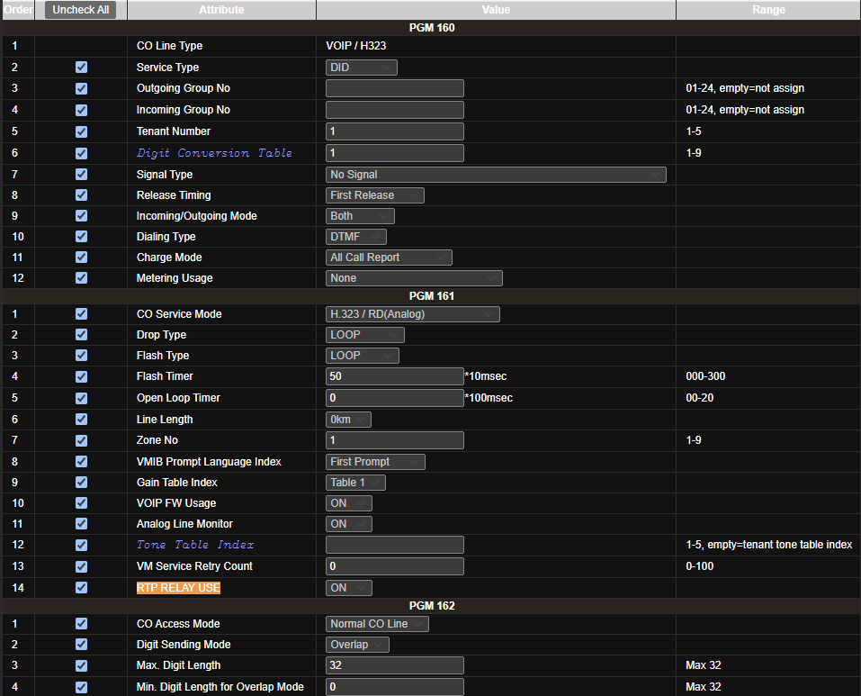861x696 pixels.
Task: Open the Digit Sending Mode dropdown
Action: [357, 645]
